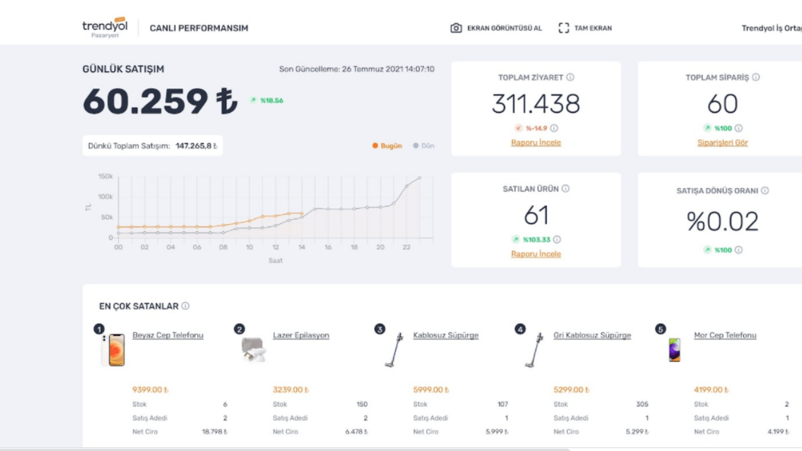Open Raporu İncele under Toplam Ziyaret
802x451 pixels.
(536, 143)
